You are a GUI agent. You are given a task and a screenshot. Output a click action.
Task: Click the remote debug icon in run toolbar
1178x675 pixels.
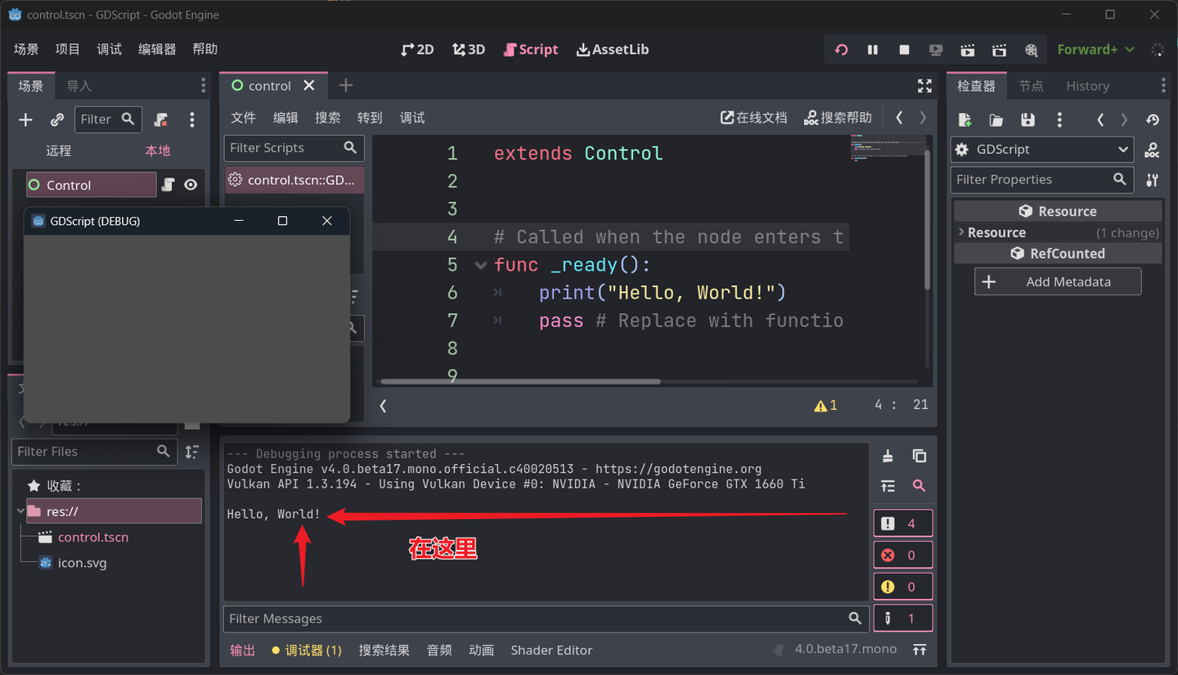click(936, 50)
